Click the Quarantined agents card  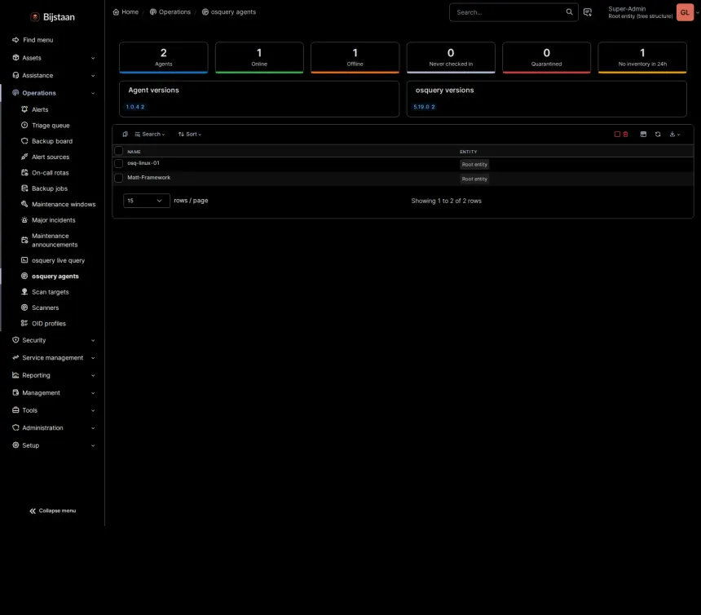(546, 57)
